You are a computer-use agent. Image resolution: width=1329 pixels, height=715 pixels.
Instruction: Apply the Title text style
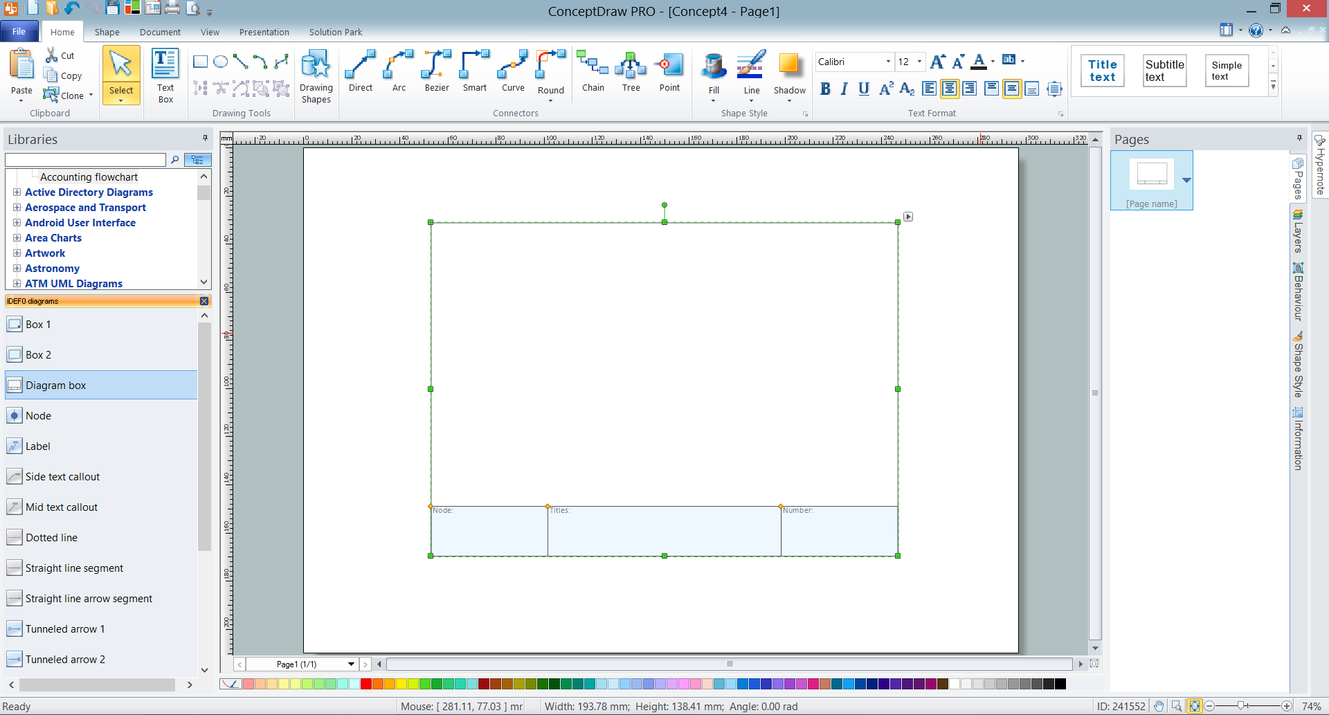tap(1103, 71)
